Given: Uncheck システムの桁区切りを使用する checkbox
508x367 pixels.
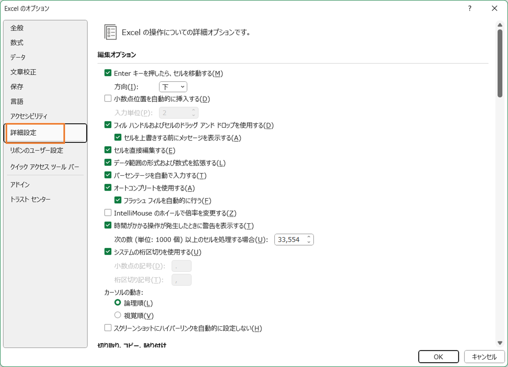Looking at the screenshot, I should tap(108, 252).
